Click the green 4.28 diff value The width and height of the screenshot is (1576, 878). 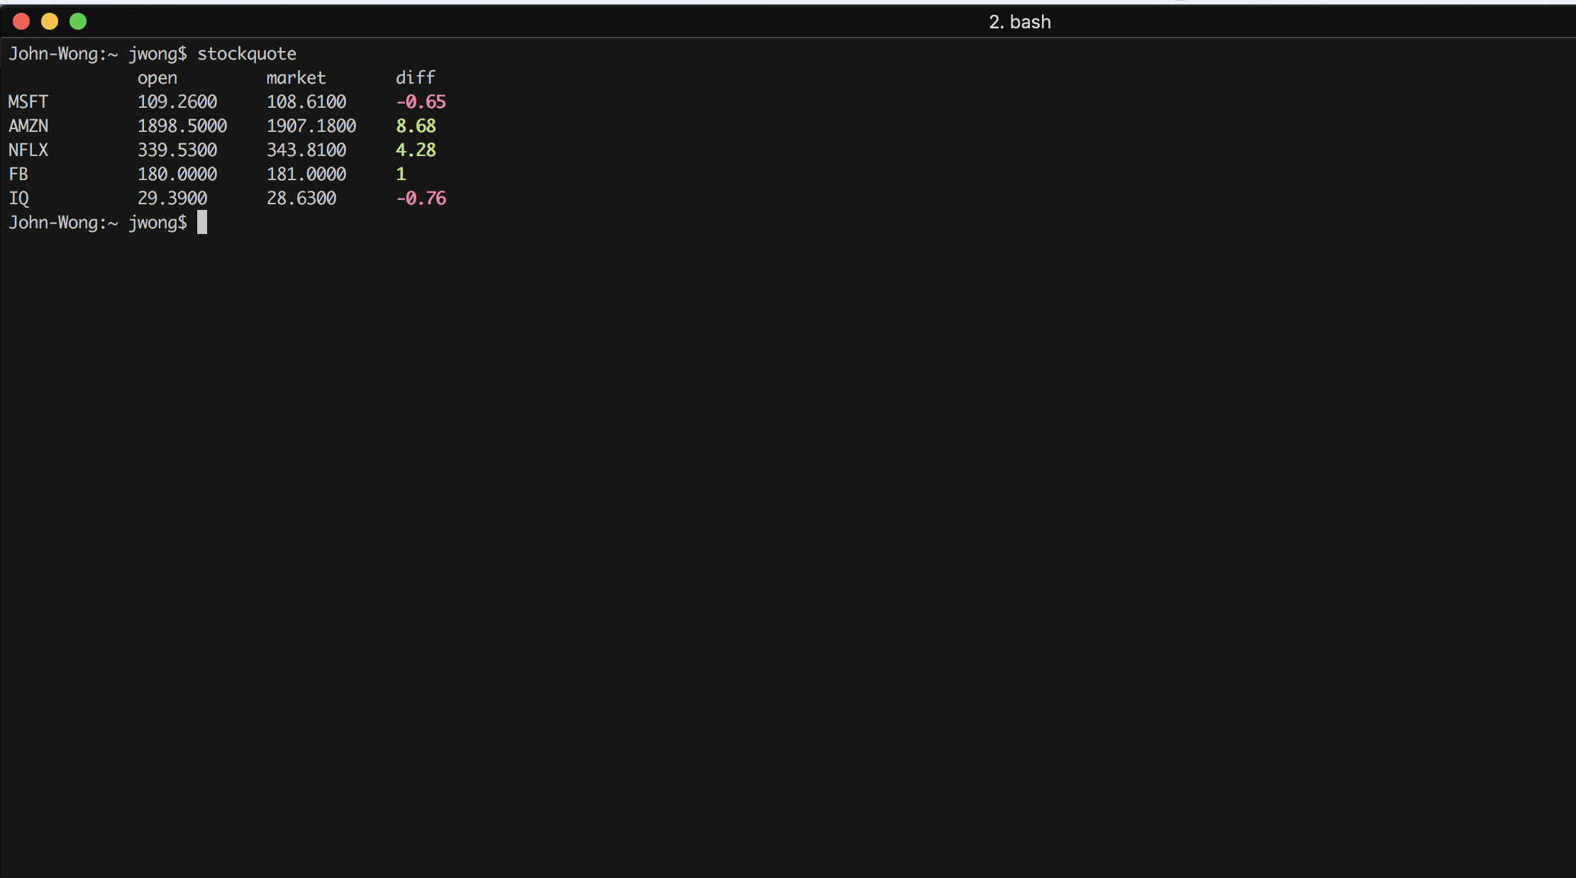[416, 150]
